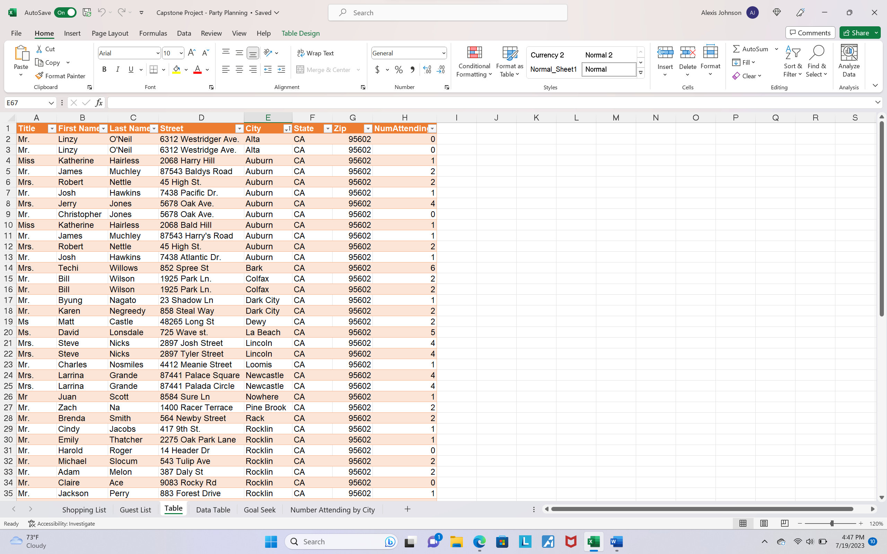The height and width of the screenshot is (554, 887).
Task: Toggle underline formatting
Action: [131, 69]
